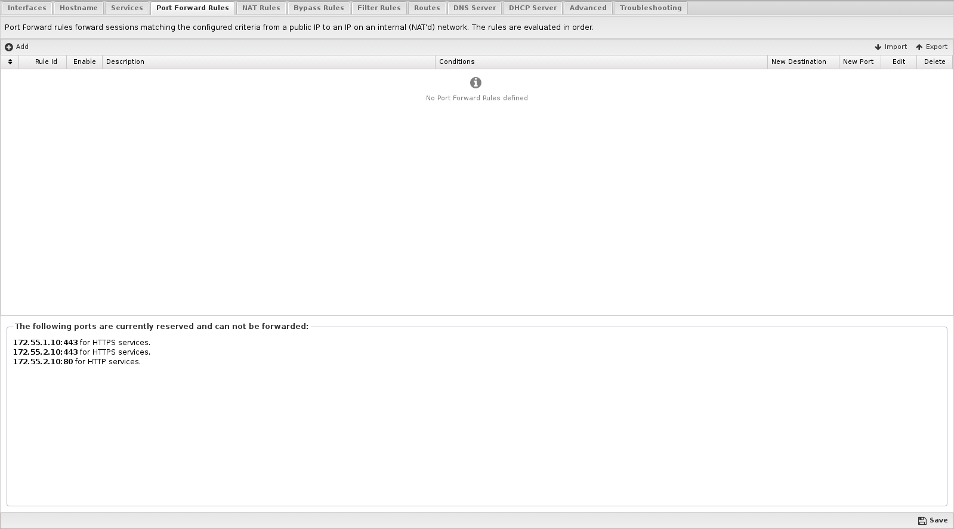Go to the DNS Server tab
Screen dimensions: 954x529
point(474,8)
